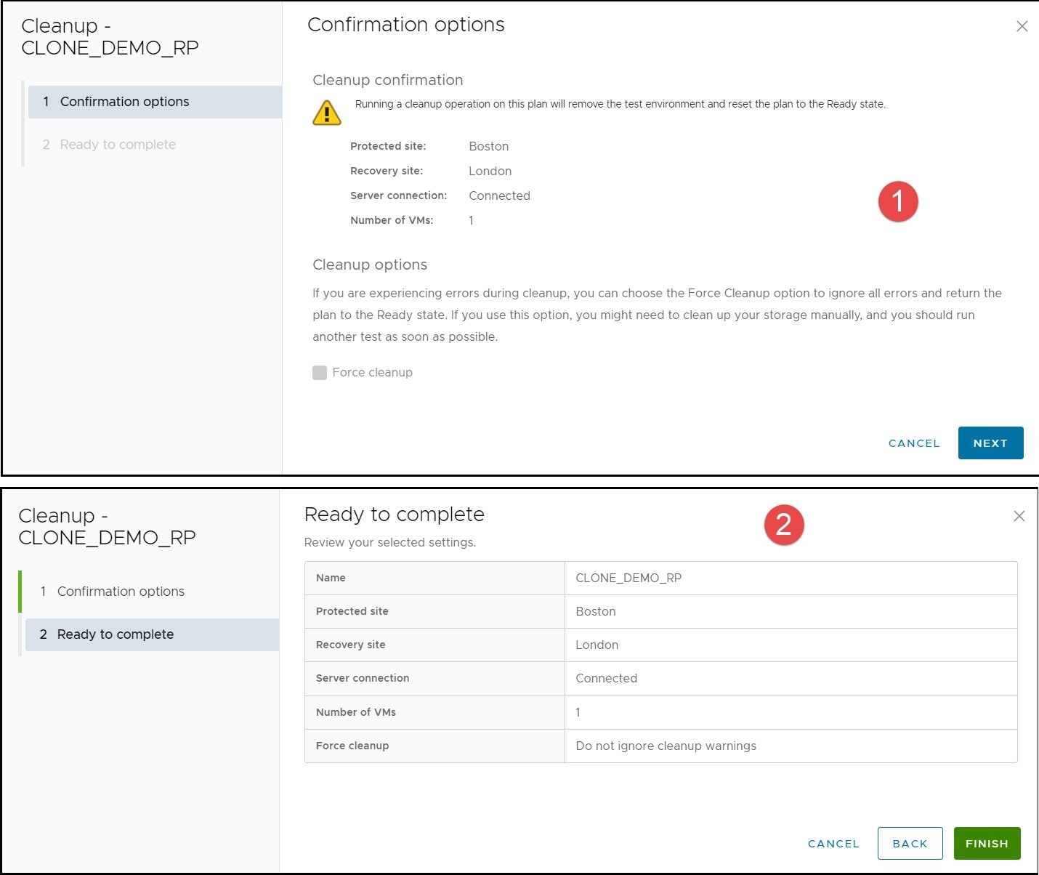Cancel the Ready to complete dialog
Image resolution: width=1039 pixels, height=875 pixels.
coord(833,844)
